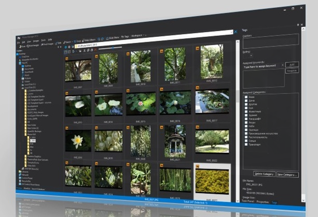This screenshot has width=318, height=217.
Task: Select the IMG_8015 pink water lily thumbnail
Action: point(141,104)
